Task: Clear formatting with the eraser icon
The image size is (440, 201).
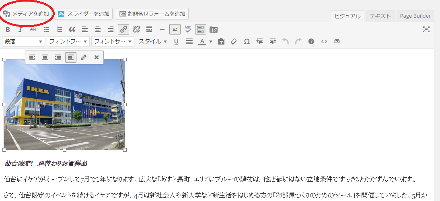Action: tap(234, 41)
